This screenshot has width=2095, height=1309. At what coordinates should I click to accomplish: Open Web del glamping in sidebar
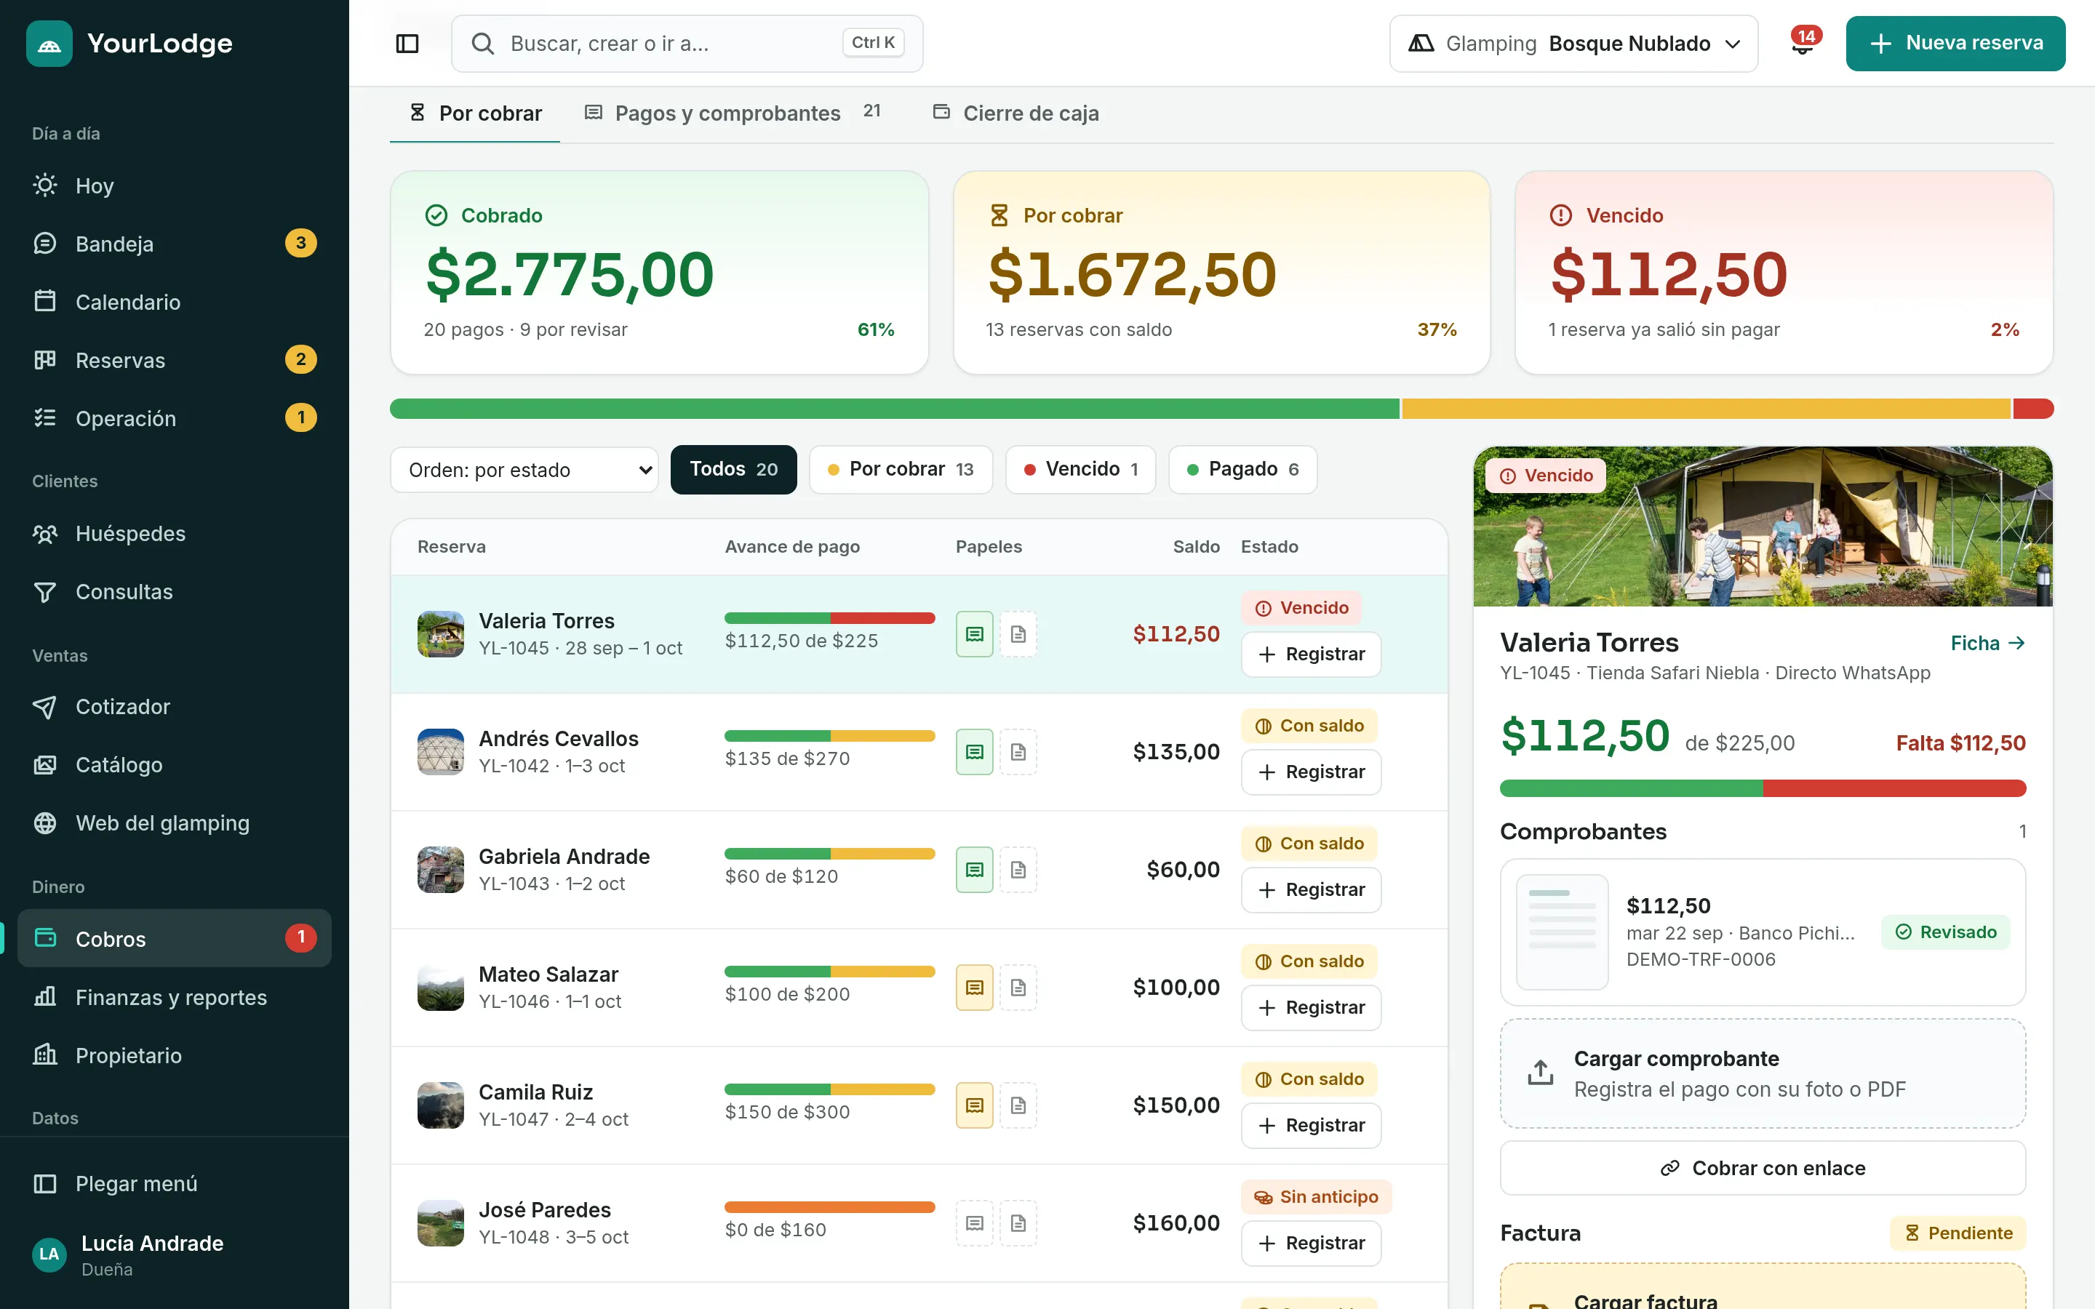(174, 822)
